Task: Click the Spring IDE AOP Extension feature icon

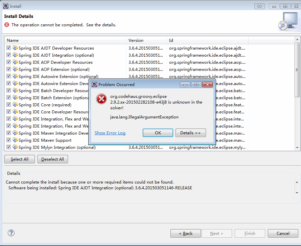Action: click(15, 69)
